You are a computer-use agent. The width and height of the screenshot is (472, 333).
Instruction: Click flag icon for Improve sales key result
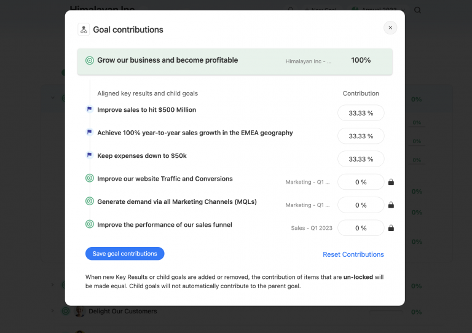point(89,110)
